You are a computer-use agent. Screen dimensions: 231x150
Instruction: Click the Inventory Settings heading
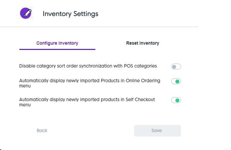tap(71, 14)
